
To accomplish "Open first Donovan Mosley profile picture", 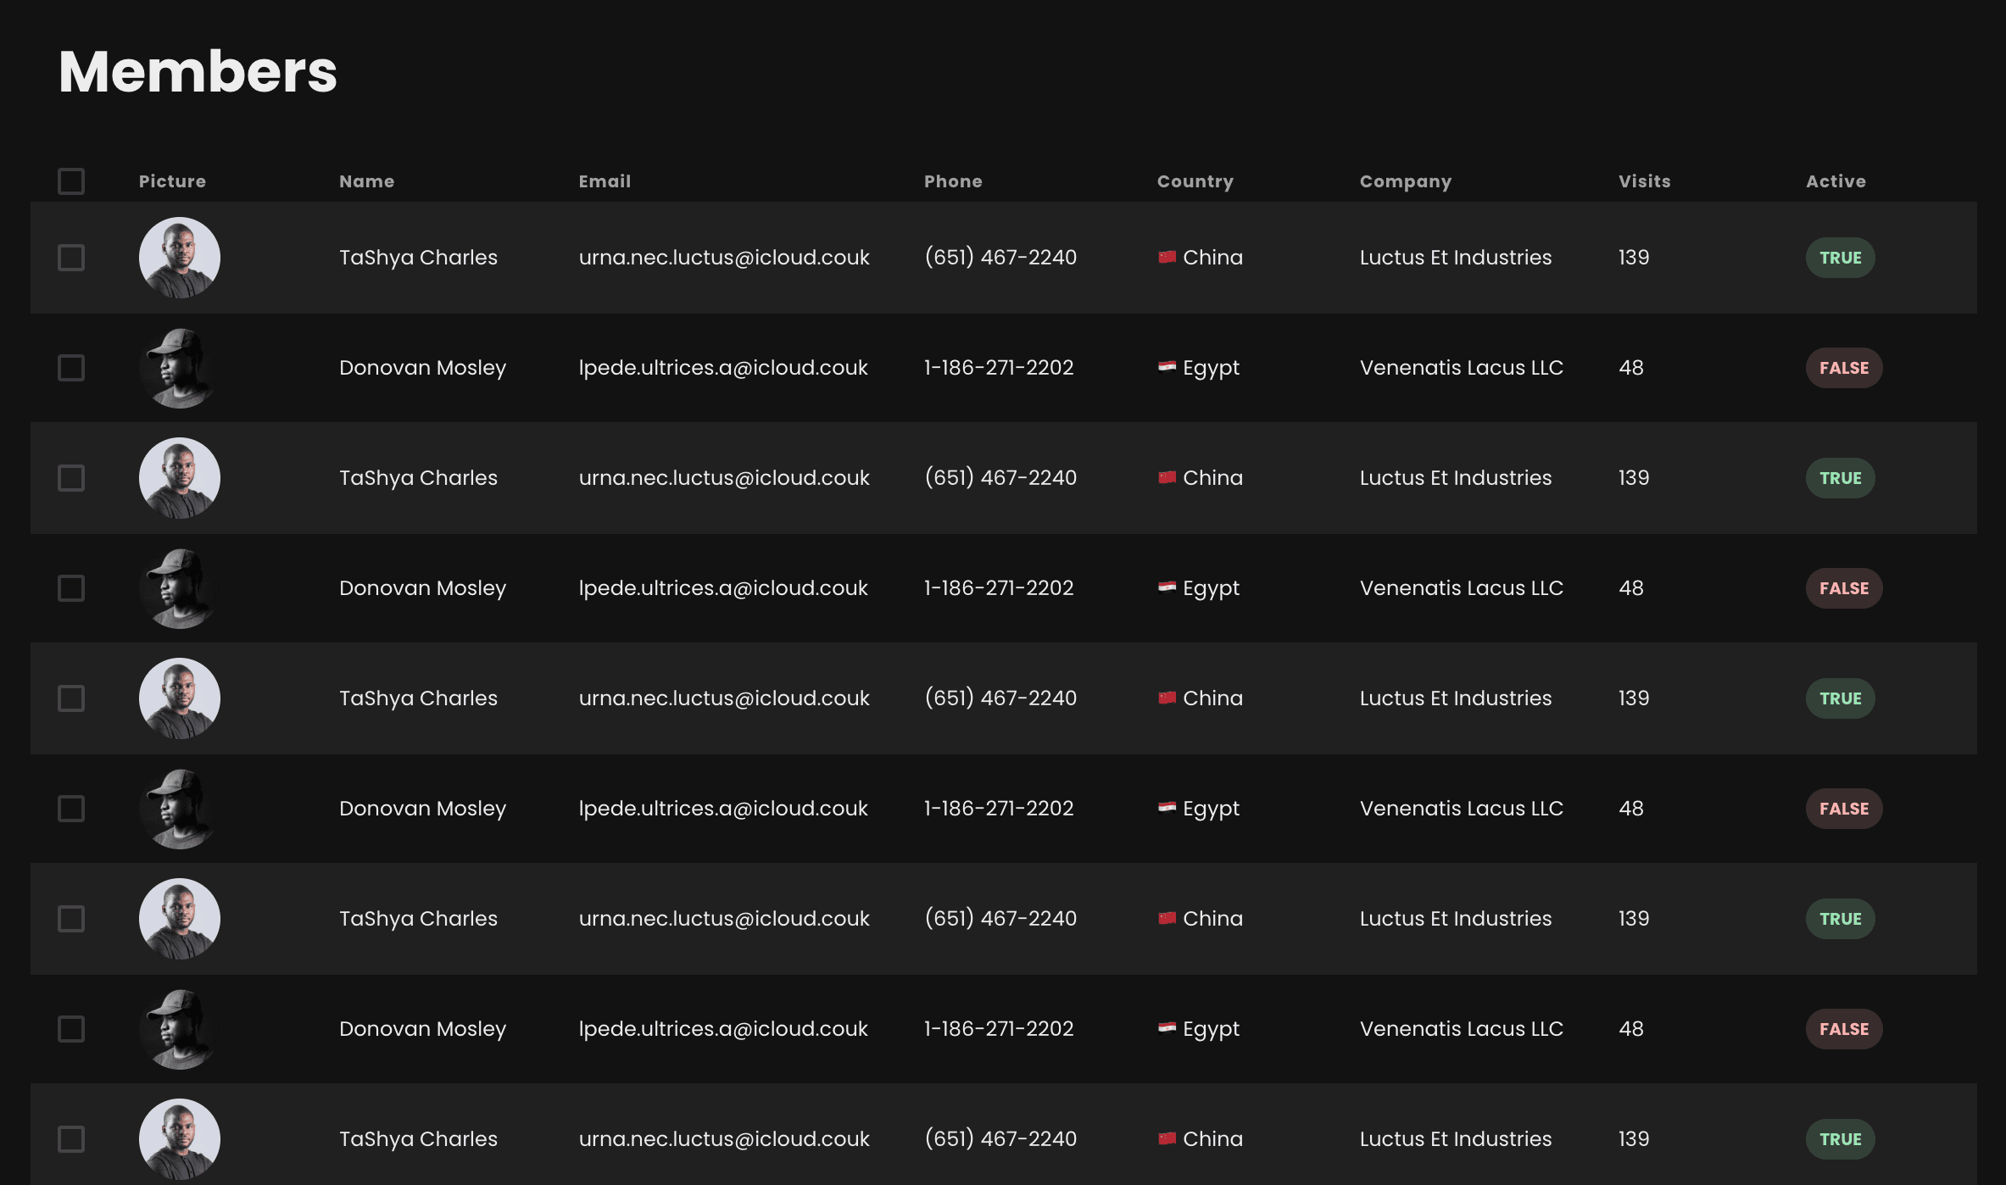I will point(180,368).
